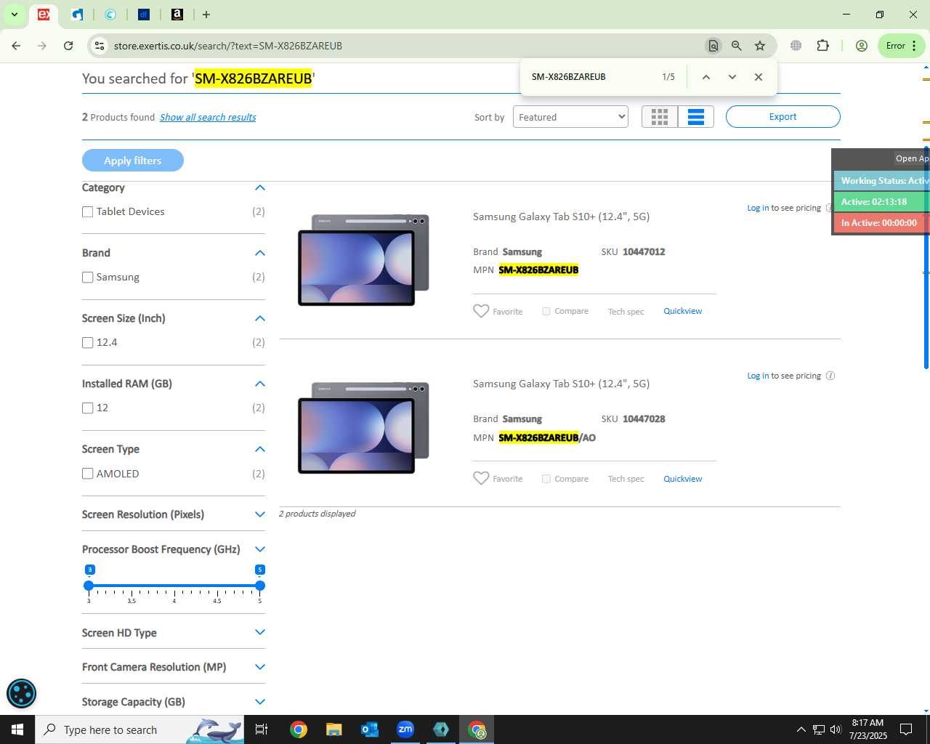Open Quickview for SKU 10447028
The height and width of the screenshot is (744, 930).
[x=682, y=479]
